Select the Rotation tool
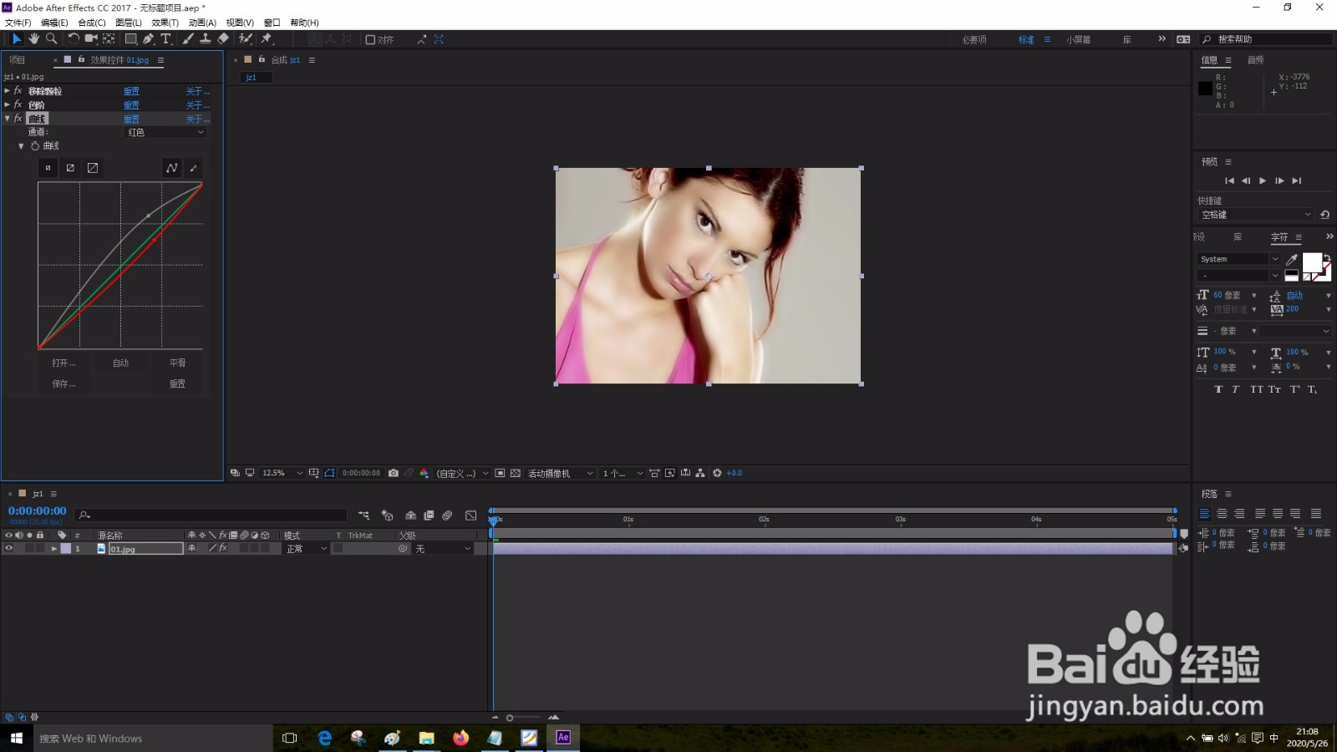 click(x=74, y=39)
